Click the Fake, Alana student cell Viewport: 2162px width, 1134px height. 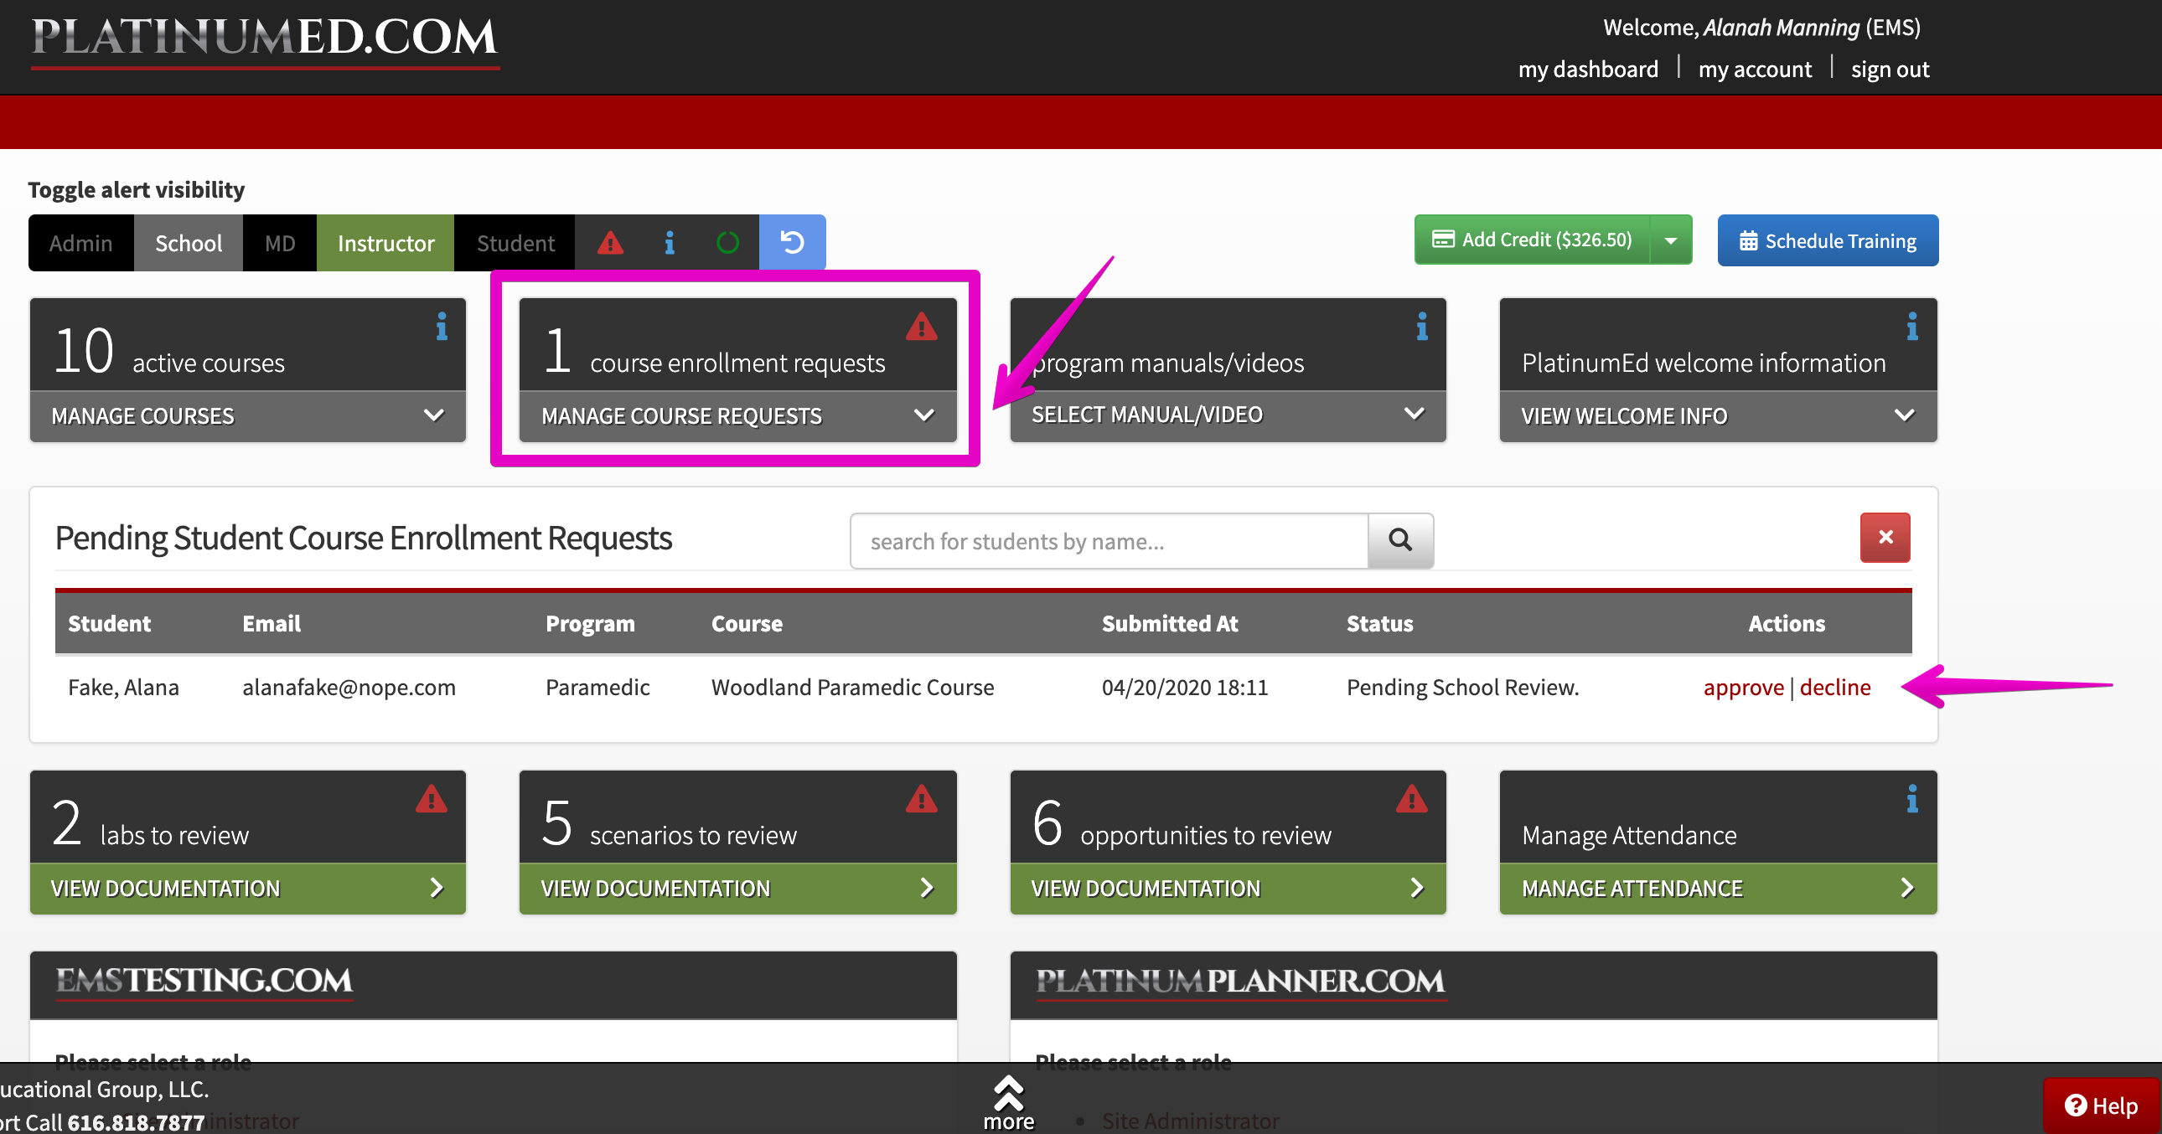click(123, 687)
